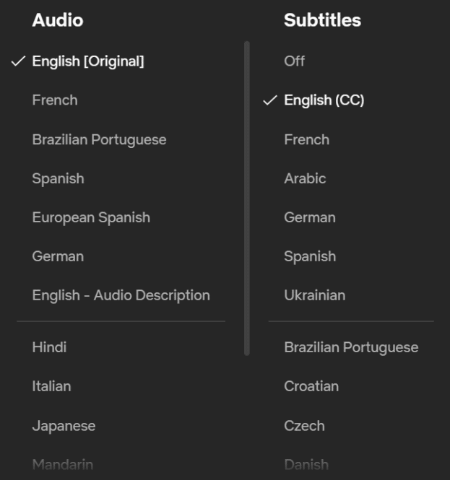
Task: Switch audio to Japanese
Action: click(64, 426)
